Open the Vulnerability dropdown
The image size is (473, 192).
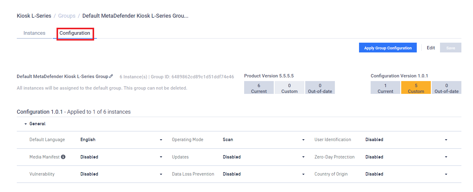coord(121,174)
